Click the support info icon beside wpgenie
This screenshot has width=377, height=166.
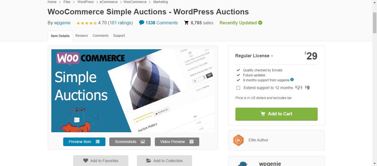click(292, 80)
